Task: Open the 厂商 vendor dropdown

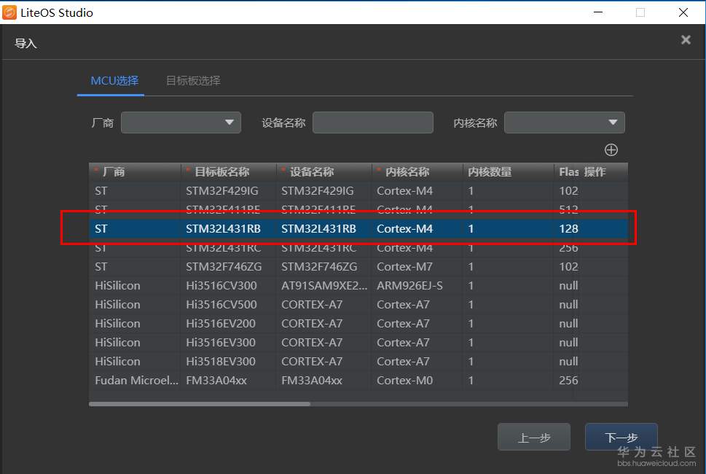Action: click(181, 123)
